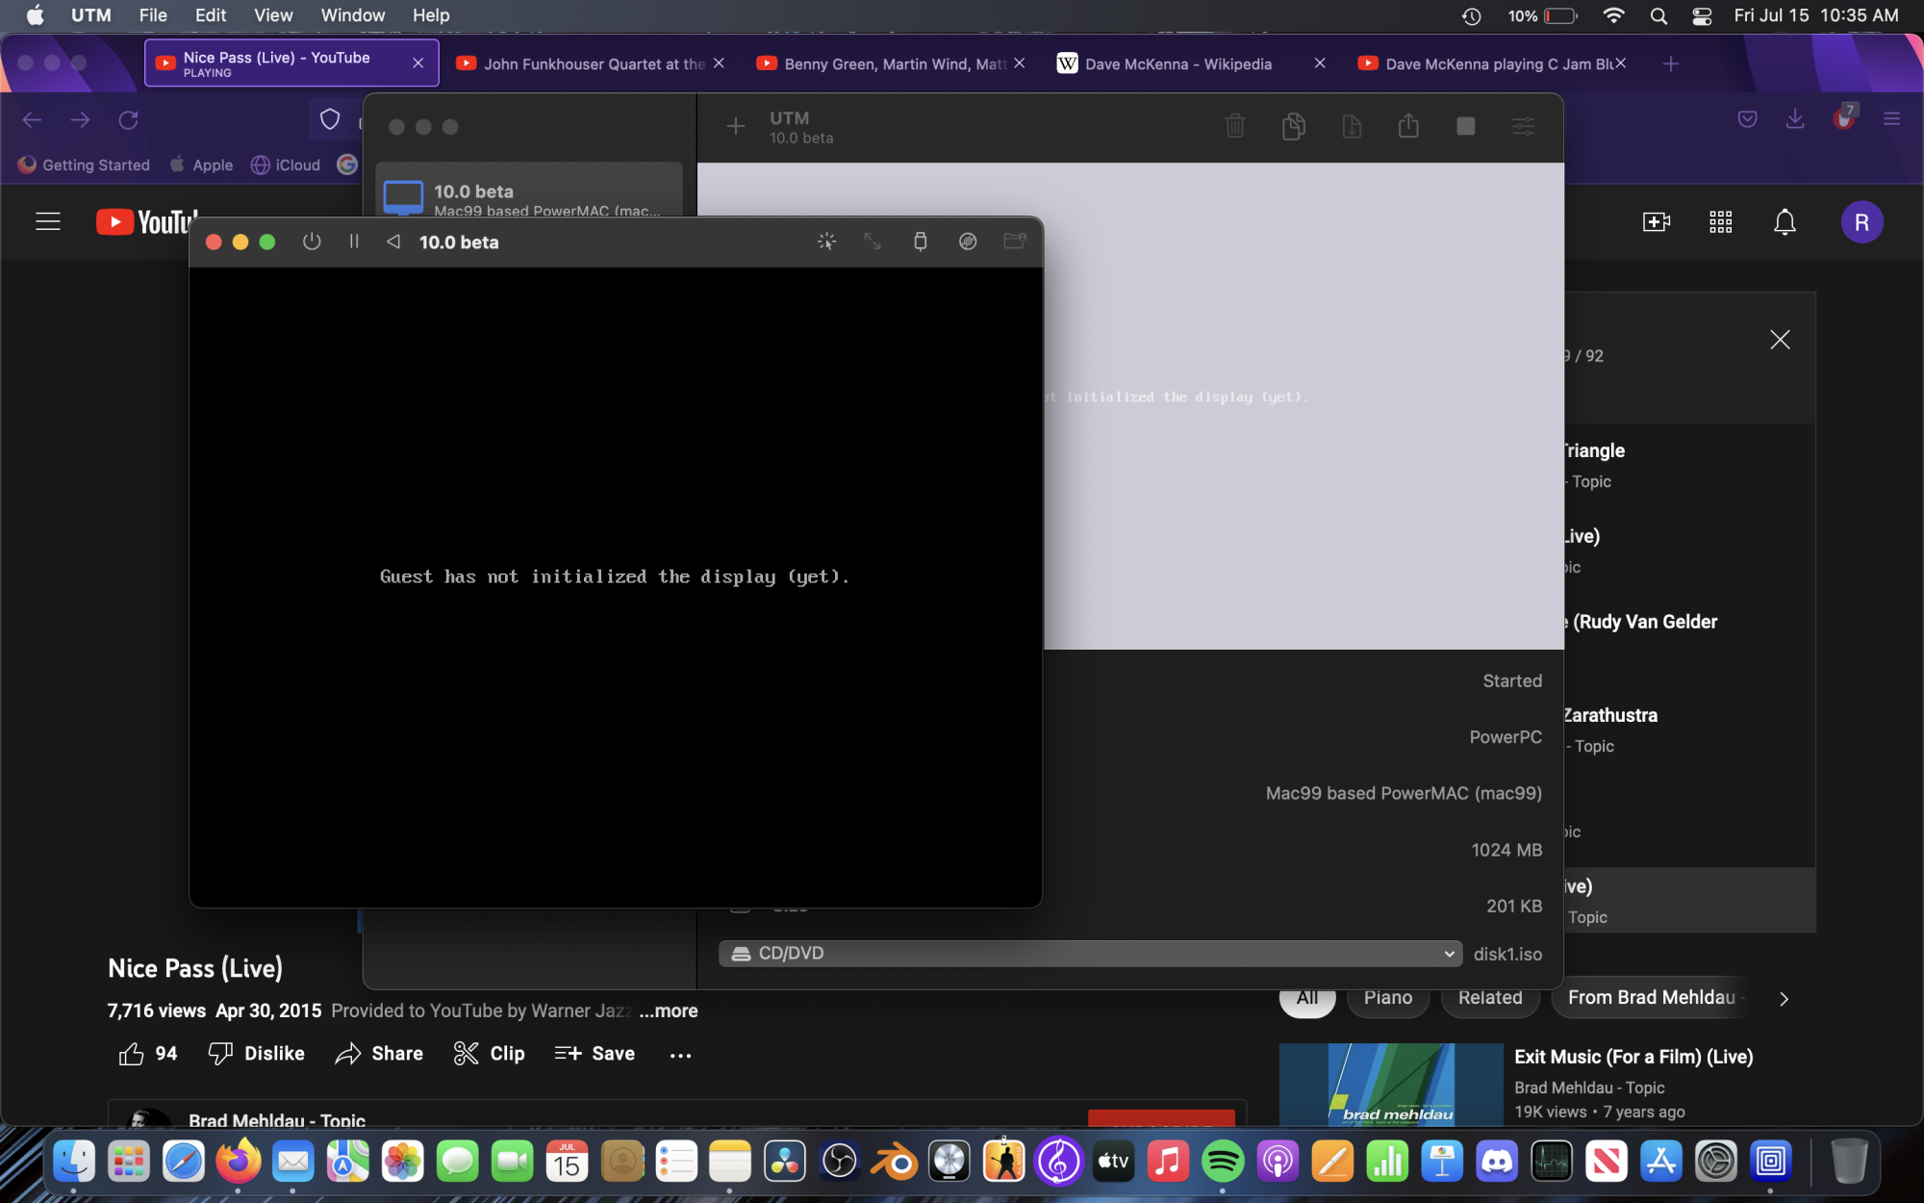Open VM settings sliders icon

[x=1523, y=126]
